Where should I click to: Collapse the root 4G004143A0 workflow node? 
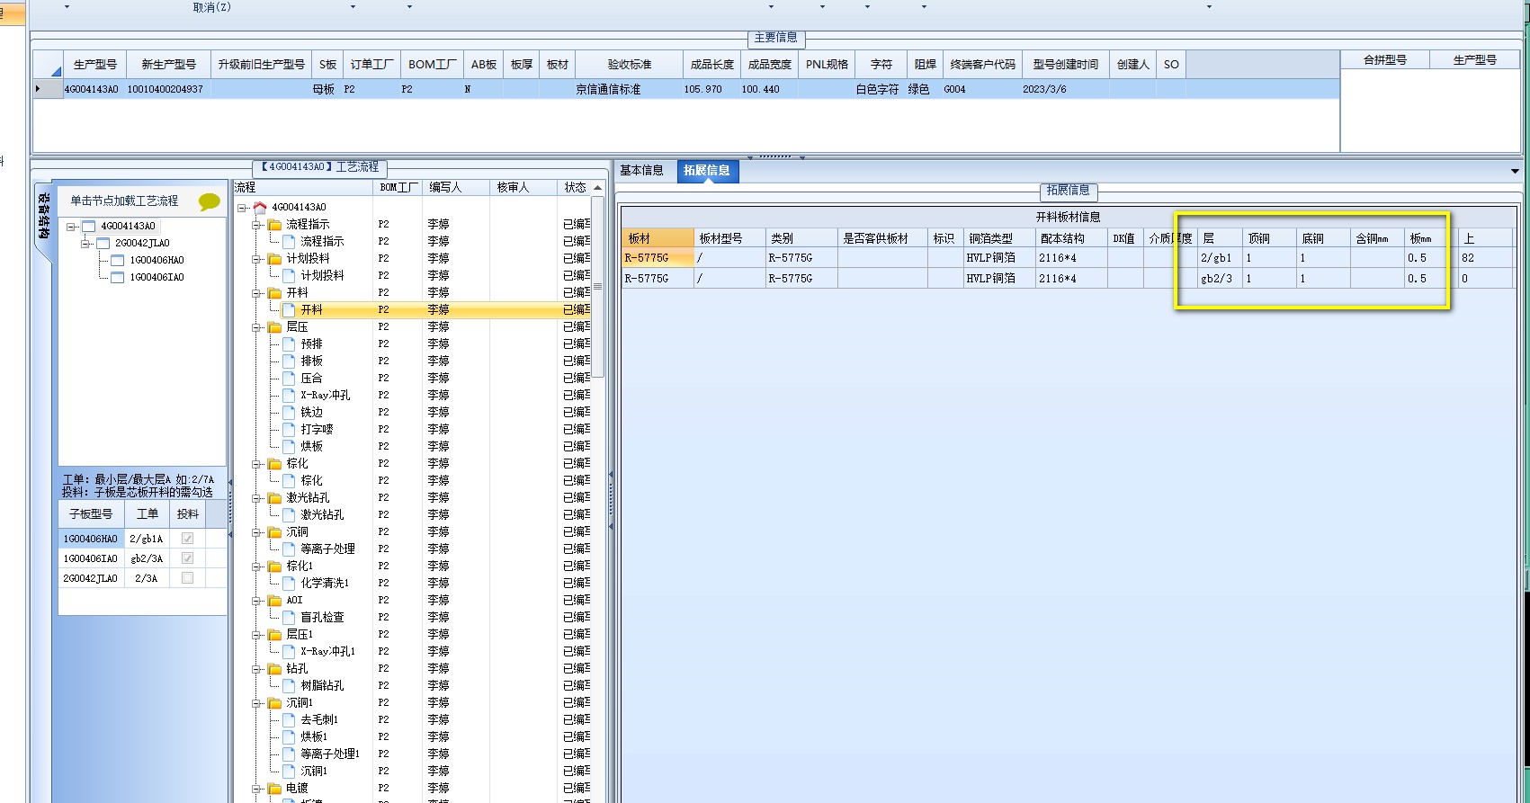pyautogui.click(x=242, y=208)
